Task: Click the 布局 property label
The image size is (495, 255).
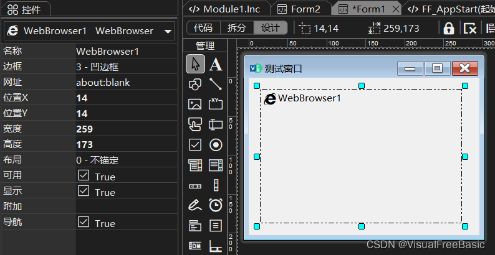Action: pos(12,160)
